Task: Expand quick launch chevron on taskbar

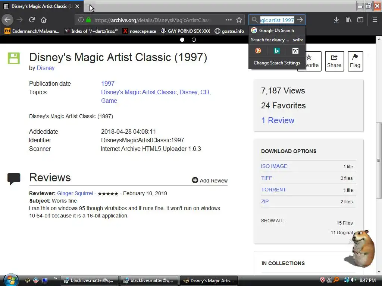Action: pos(56,279)
